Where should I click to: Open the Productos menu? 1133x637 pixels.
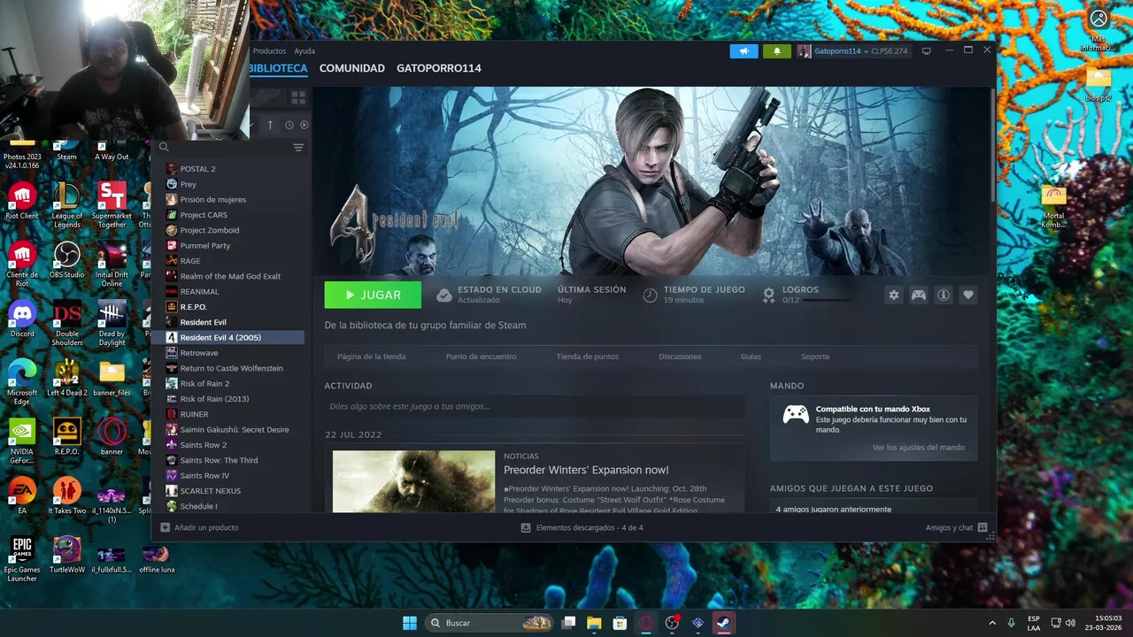pyautogui.click(x=269, y=51)
